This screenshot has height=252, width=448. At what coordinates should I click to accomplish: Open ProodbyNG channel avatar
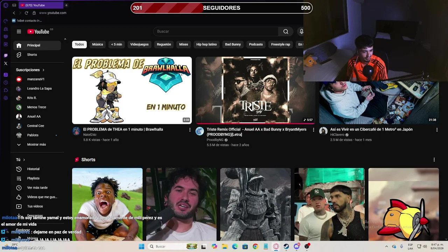click(x=200, y=131)
